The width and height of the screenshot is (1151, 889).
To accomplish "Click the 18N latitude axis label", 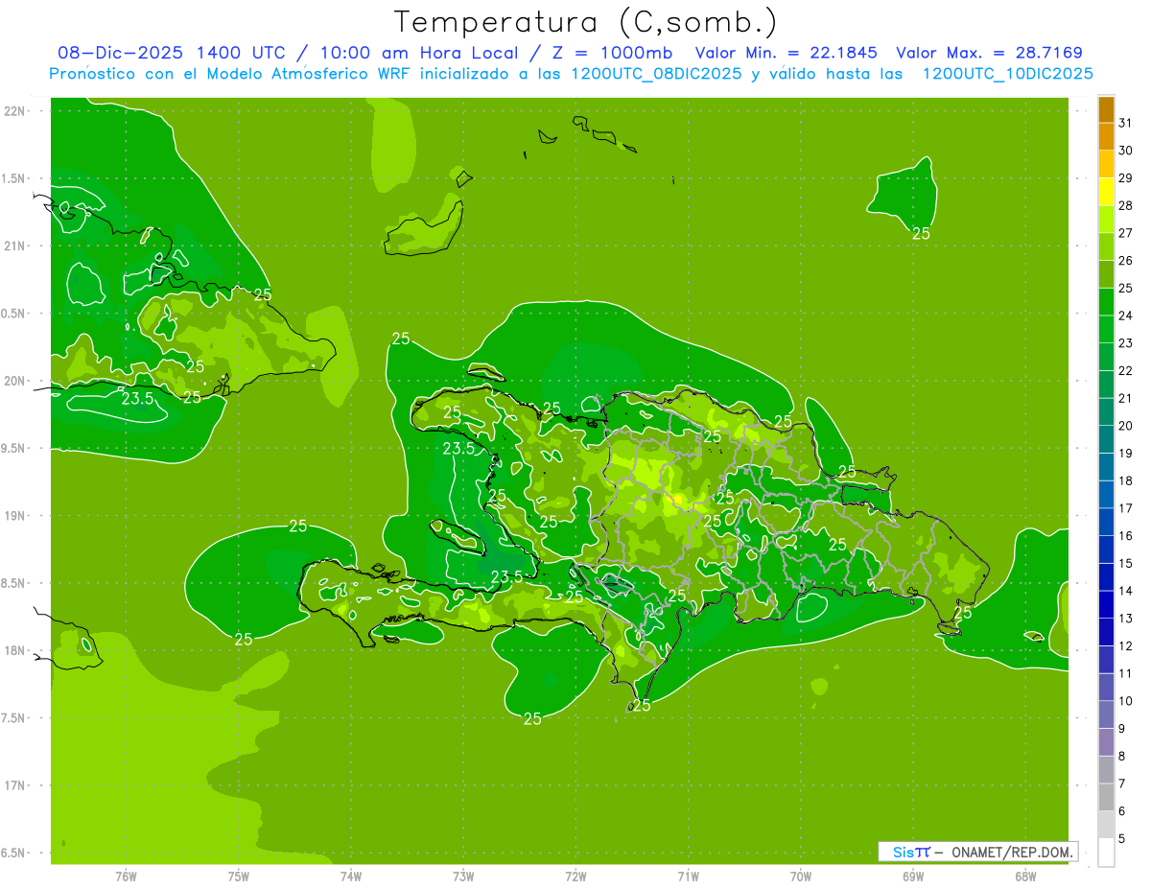I will tap(16, 650).
